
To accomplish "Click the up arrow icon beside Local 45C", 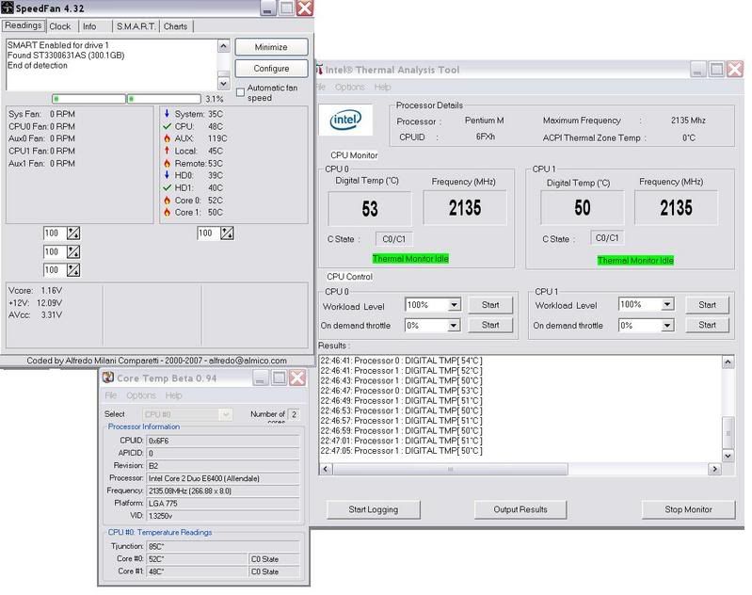I will (x=167, y=151).
